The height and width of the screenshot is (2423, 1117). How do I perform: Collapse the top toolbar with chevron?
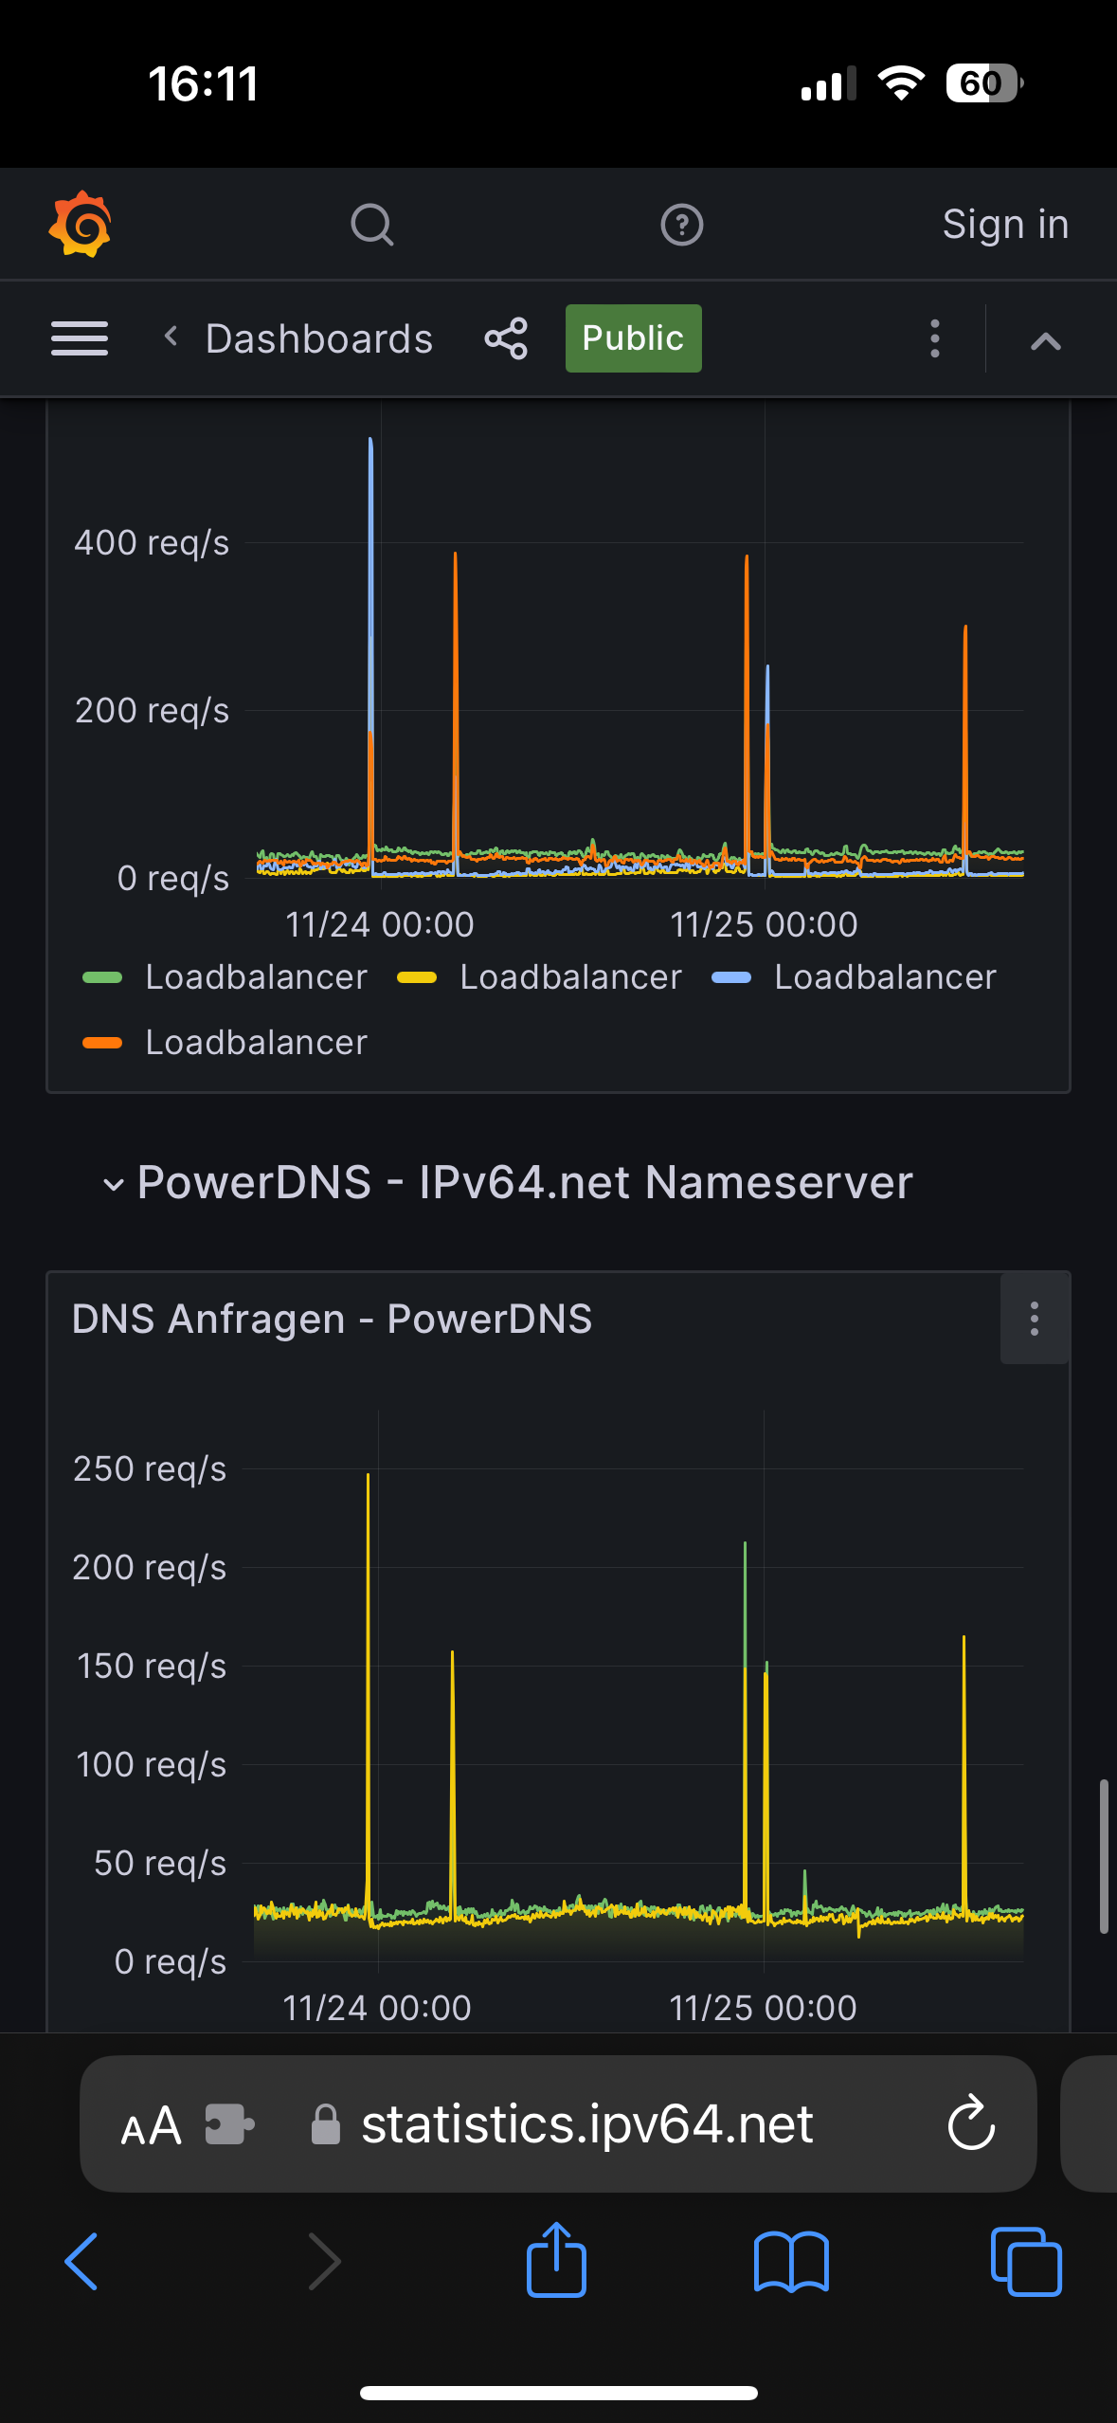[1045, 340]
